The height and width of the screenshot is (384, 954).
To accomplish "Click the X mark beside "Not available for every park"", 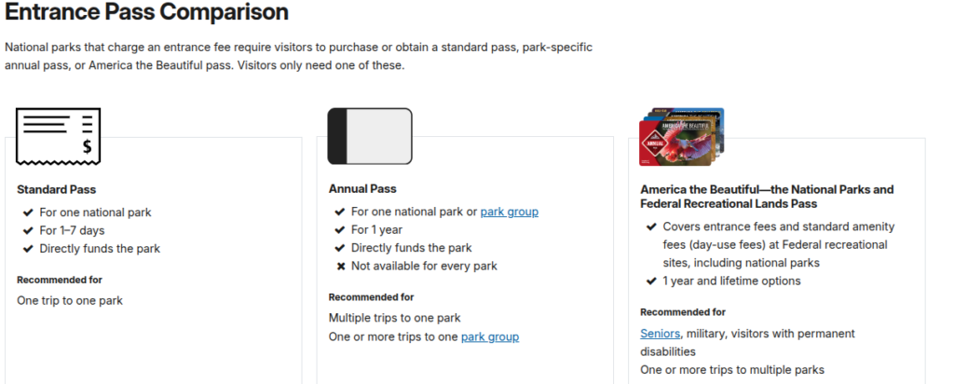I will tap(339, 266).
